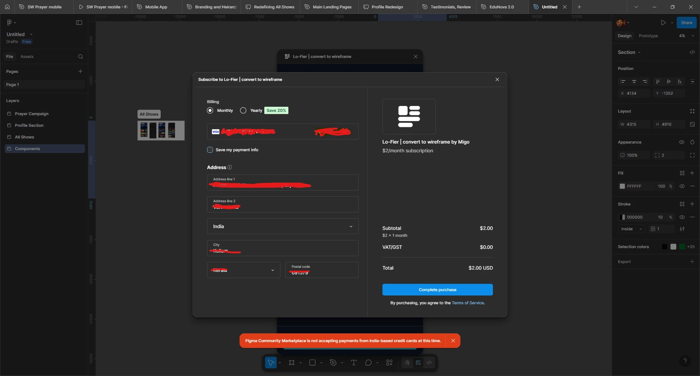Open advanced stroke settings icon
This screenshot has height=376, width=700.
coord(682,229)
